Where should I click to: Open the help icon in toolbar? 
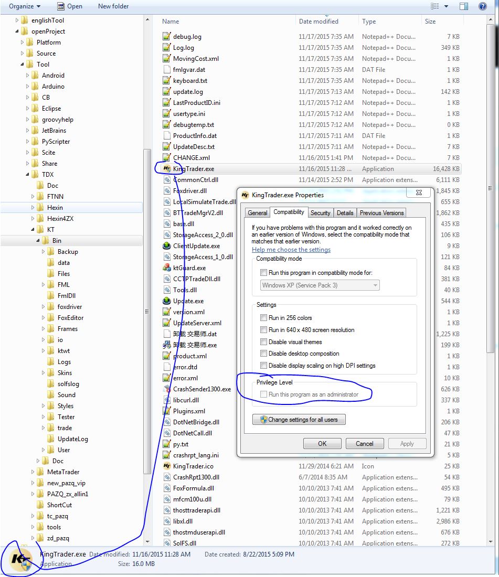[x=482, y=6]
